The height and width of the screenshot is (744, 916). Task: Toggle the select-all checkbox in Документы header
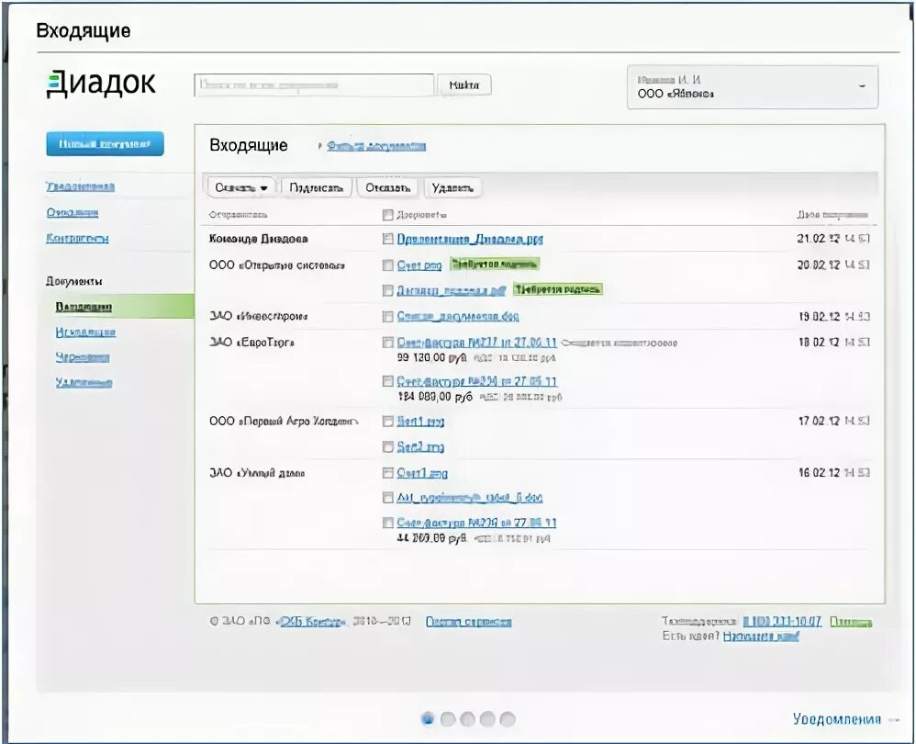pos(387,215)
